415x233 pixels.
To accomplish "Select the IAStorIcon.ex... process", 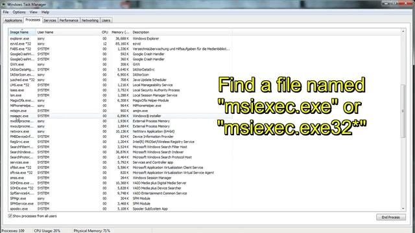I will point(120,75).
